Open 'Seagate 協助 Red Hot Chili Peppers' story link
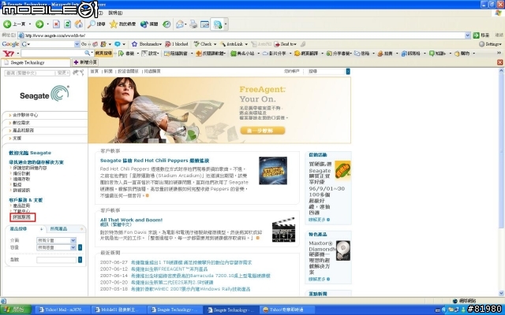The height and width of the screenshot is (315, 505). (155, 161)
